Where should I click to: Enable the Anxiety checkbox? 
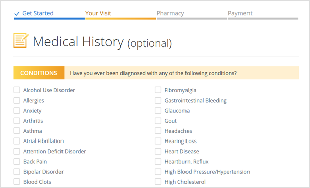pos(17,111)
